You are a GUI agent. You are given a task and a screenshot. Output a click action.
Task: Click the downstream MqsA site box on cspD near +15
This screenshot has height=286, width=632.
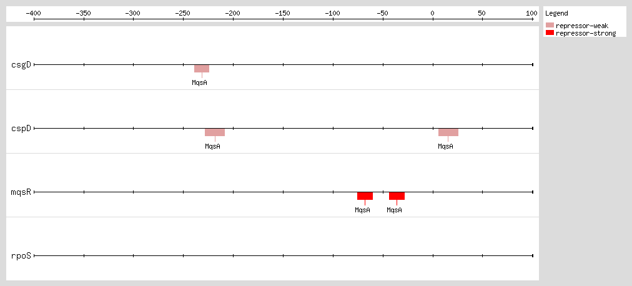(448, 132)
